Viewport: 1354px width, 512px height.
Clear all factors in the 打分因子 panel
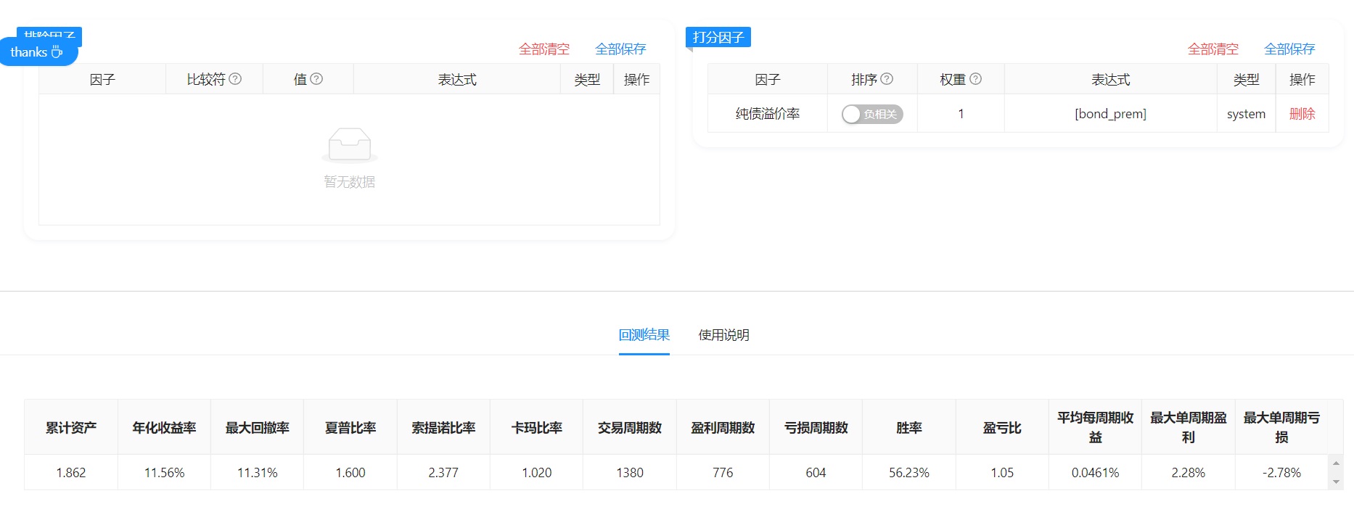pyautogui.click(x=1213, y=49)
